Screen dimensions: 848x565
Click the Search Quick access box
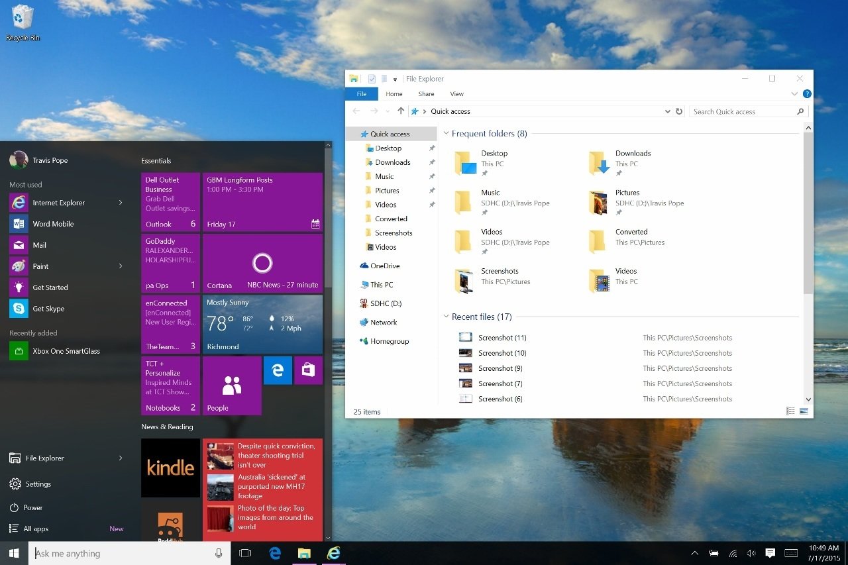coord(749,111)
